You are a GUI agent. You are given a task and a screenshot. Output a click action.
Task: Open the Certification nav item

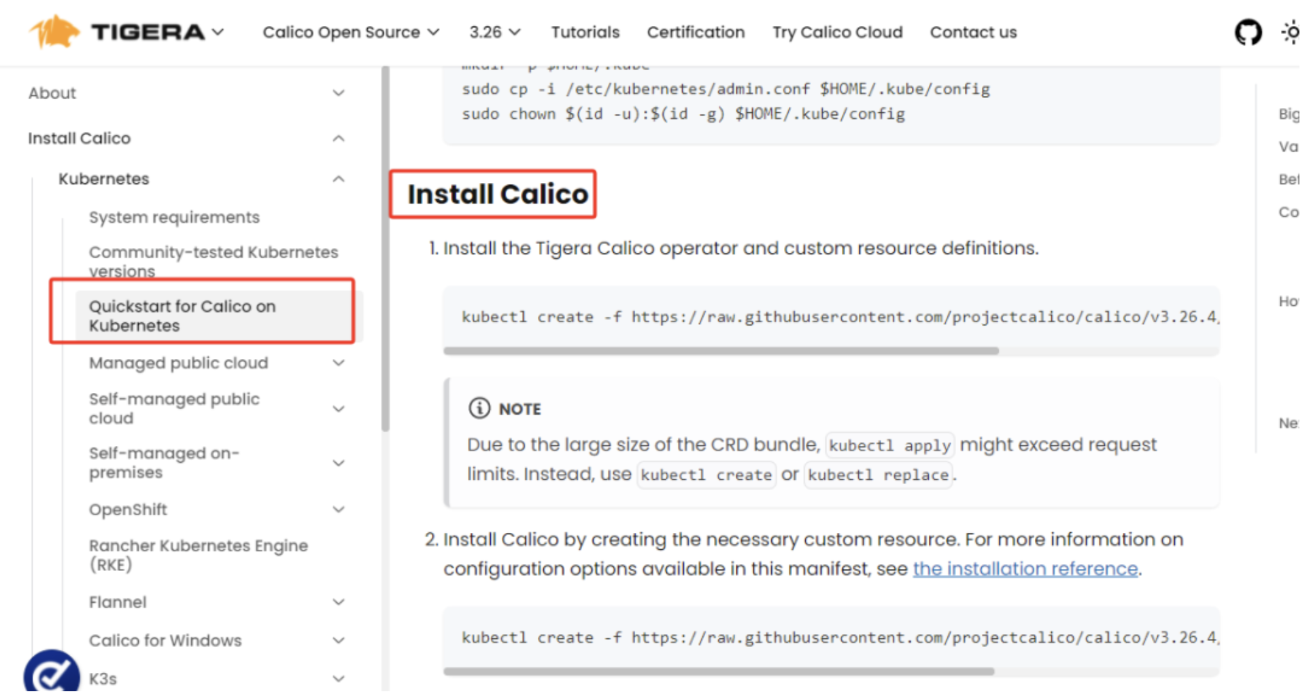pyautogui.click(x=695, y=32)
